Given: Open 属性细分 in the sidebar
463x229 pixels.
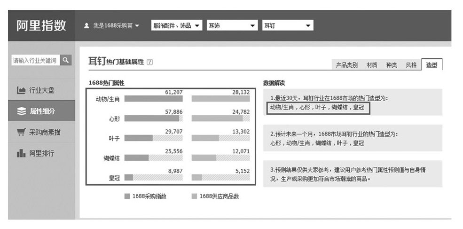Looking at the screenshot, I should (x=42, y=111).
